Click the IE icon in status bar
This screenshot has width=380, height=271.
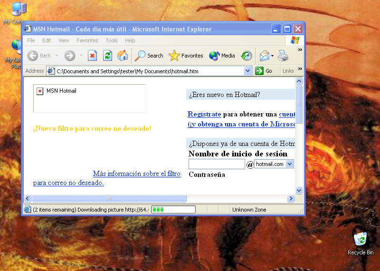(x=27, y=209)
